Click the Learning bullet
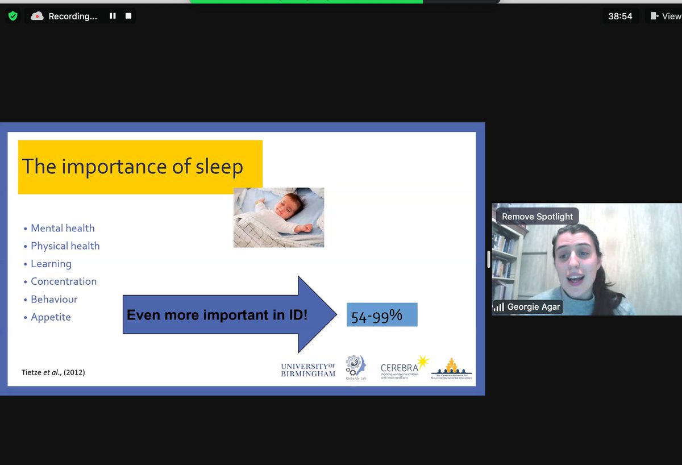Screen dimensions: 682x465 tap(51, 264)
